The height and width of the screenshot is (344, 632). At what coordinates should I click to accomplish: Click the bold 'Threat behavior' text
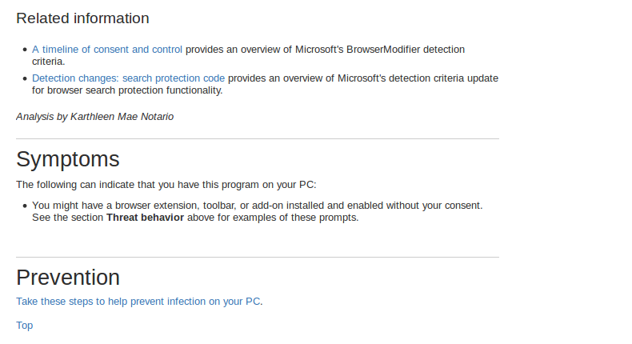click(x=145, y=218)
